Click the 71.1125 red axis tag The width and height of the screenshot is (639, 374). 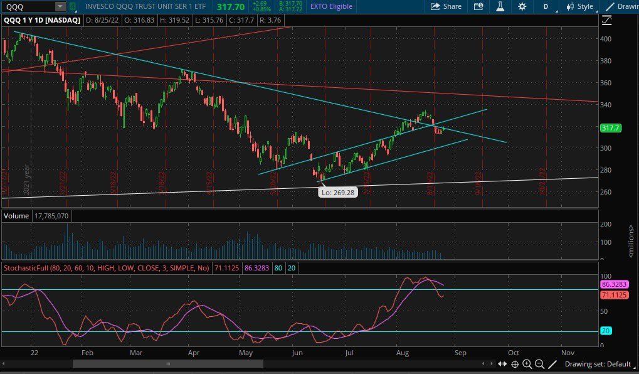point(614,294)
